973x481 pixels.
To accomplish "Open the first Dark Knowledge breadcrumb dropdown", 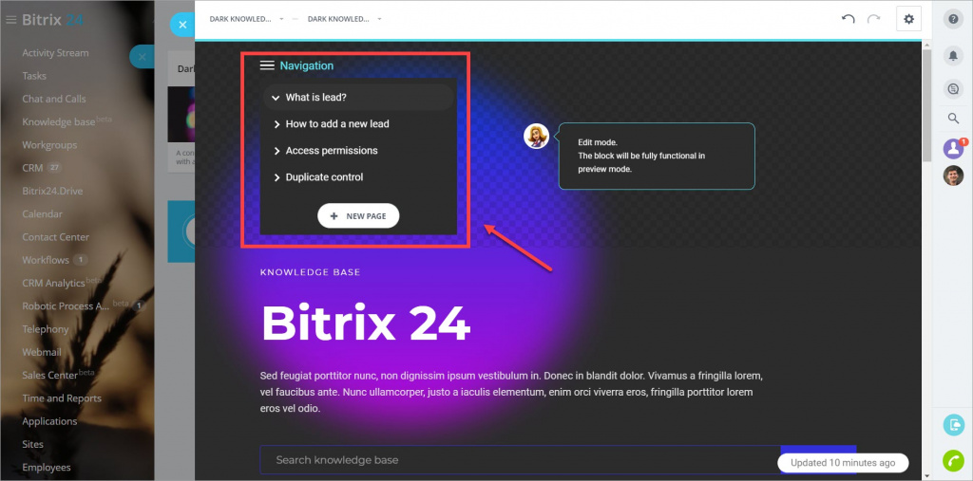I will tap(247, 19).
